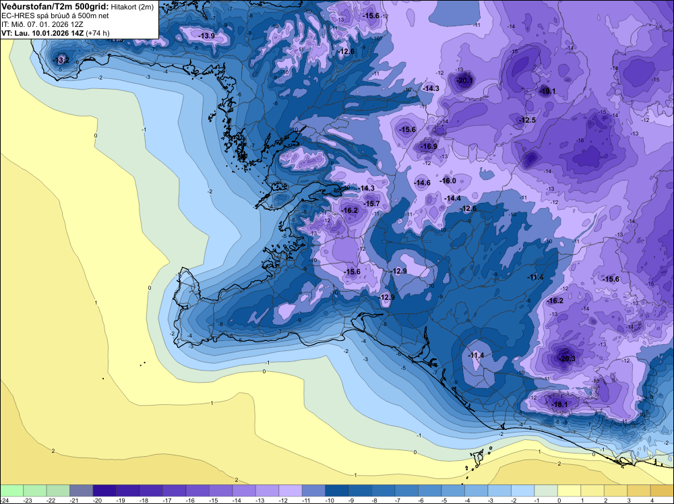Screen dimensions: 674x504
Task: Click the pale blue legend swatch labeled -2
Action: pos(523,491)
